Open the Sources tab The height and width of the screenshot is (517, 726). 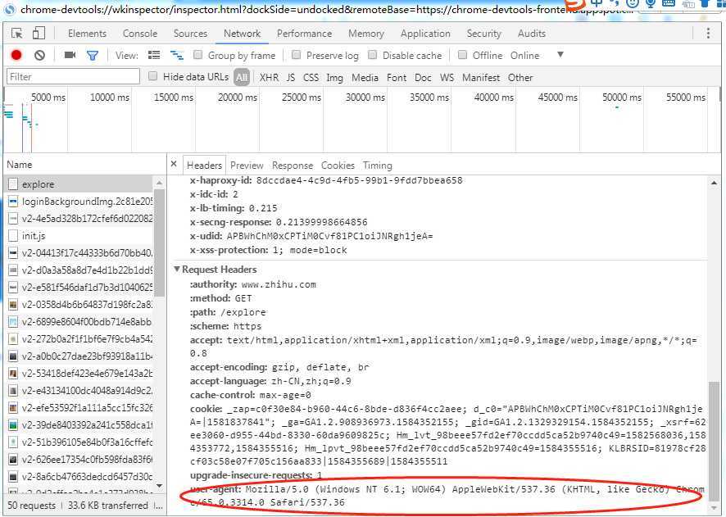point(190,34)
